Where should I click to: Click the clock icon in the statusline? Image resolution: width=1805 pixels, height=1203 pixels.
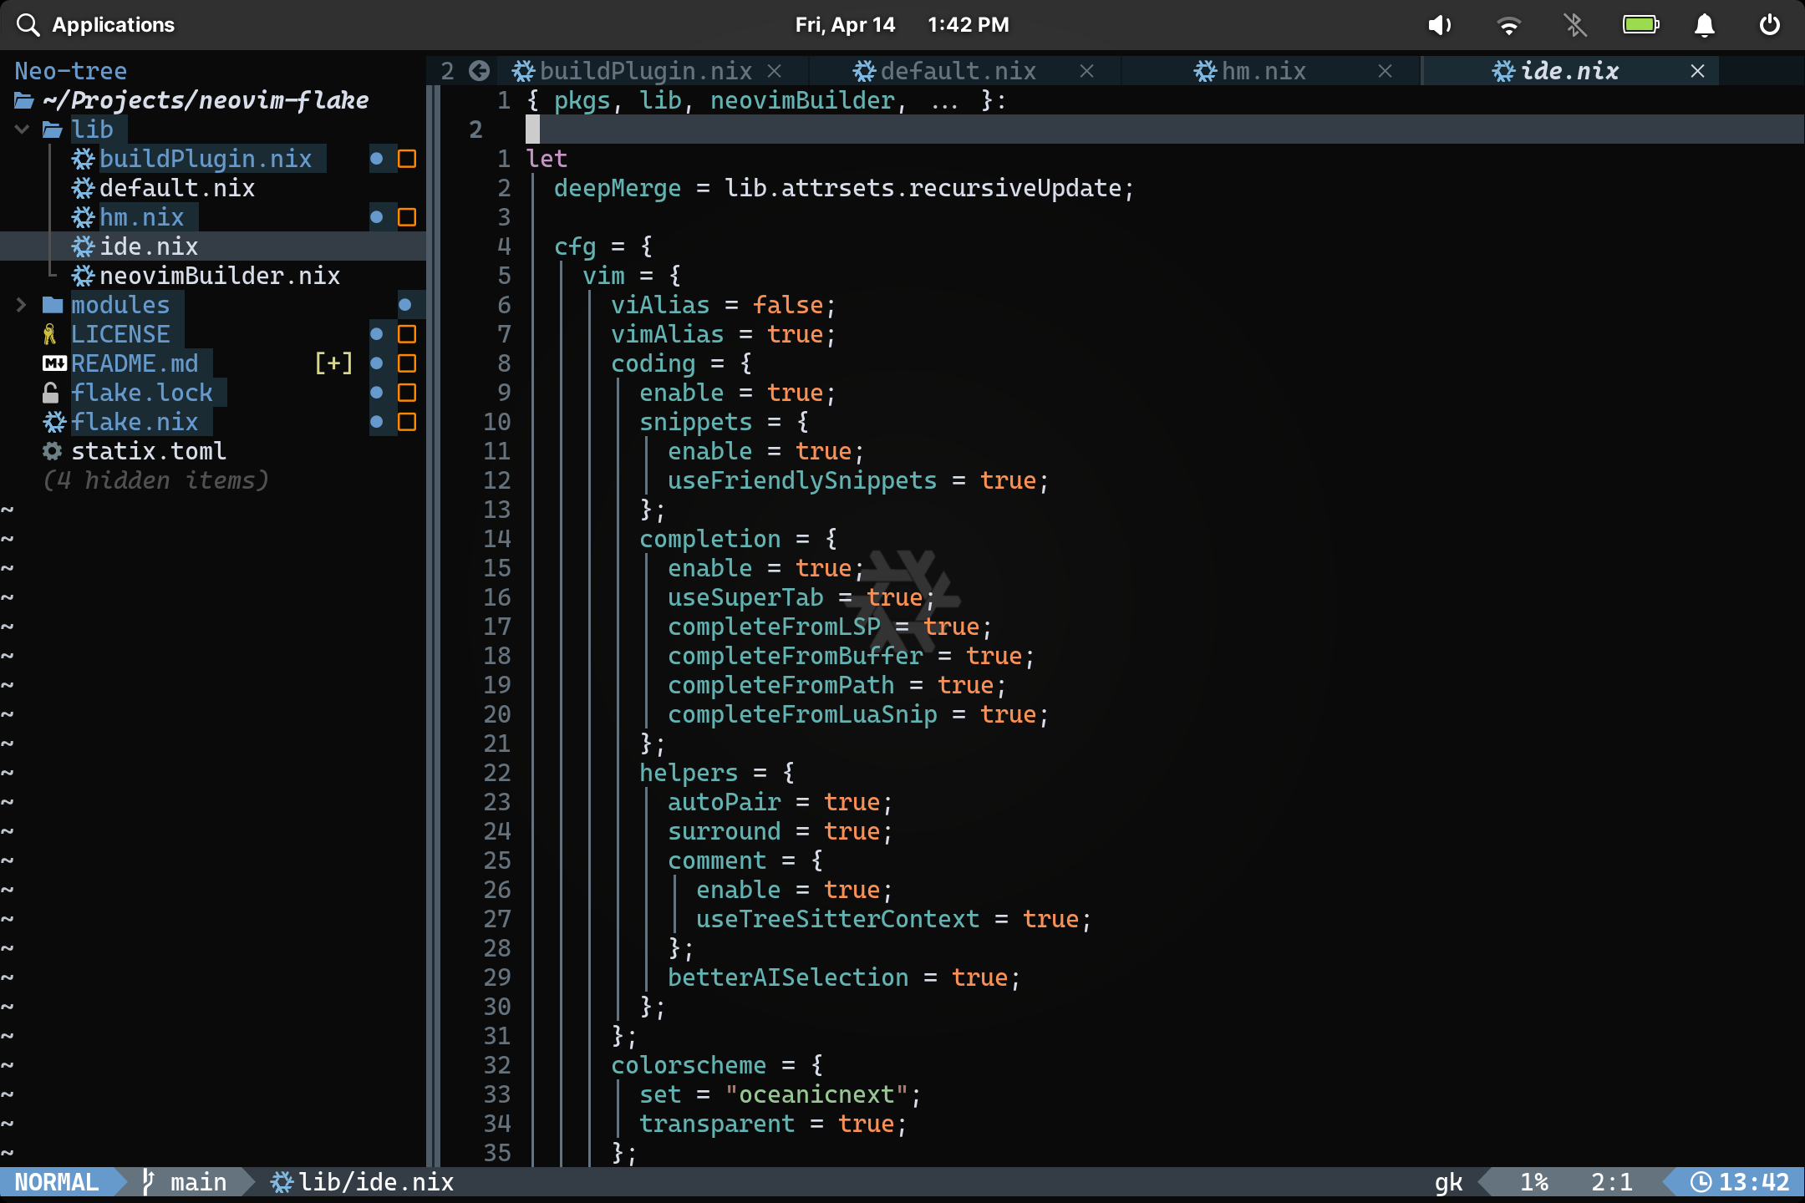pos(1701,1182)
